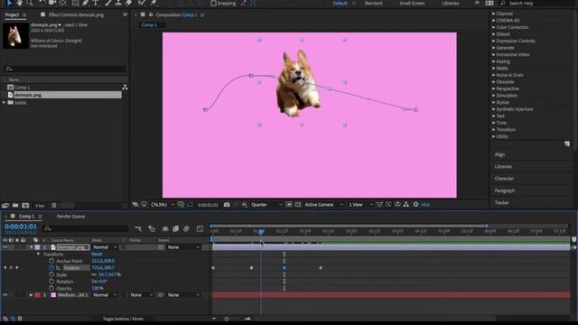Click the timeline timecode 0:00:01:01
Screen dimensions: 578x325
(x=21, y=227)
